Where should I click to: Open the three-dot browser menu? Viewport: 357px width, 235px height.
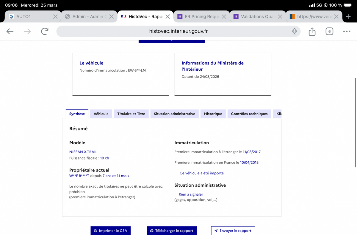tap(347, 31)
